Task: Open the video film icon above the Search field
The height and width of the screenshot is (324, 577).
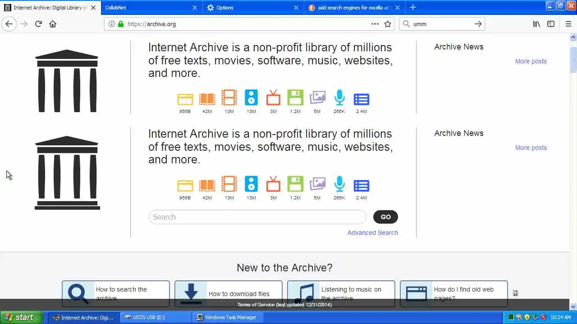Action: [229, 184]
